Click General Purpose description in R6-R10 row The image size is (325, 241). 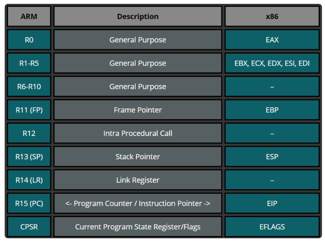pyautogui.click(x=138, y=86)
